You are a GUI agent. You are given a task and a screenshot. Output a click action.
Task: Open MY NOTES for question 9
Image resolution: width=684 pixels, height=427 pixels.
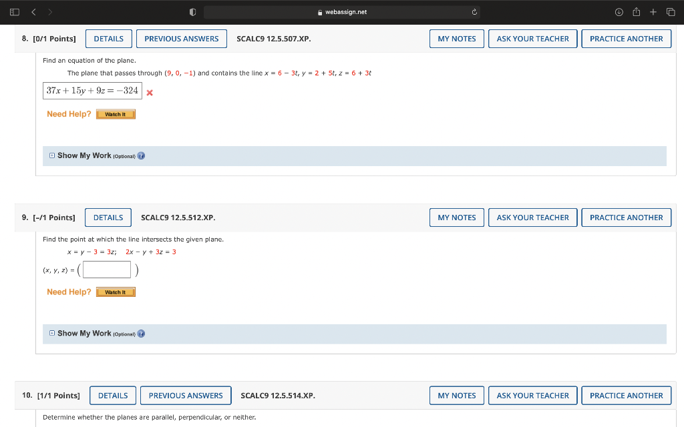[x=457, y=218]
